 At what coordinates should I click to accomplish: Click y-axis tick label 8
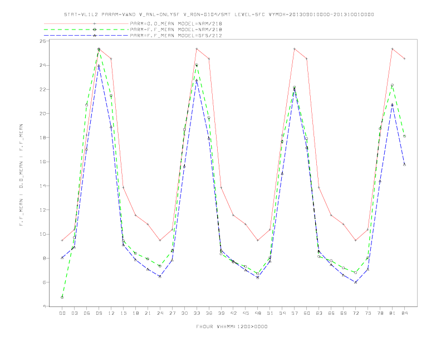pyautogui.click(x=45, y=259)
